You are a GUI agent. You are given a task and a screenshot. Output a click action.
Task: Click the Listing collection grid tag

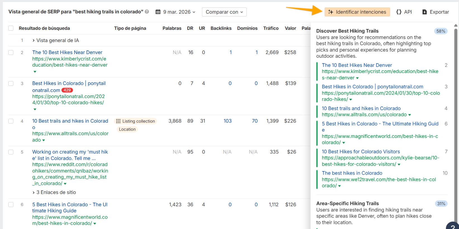coord(136,121)
